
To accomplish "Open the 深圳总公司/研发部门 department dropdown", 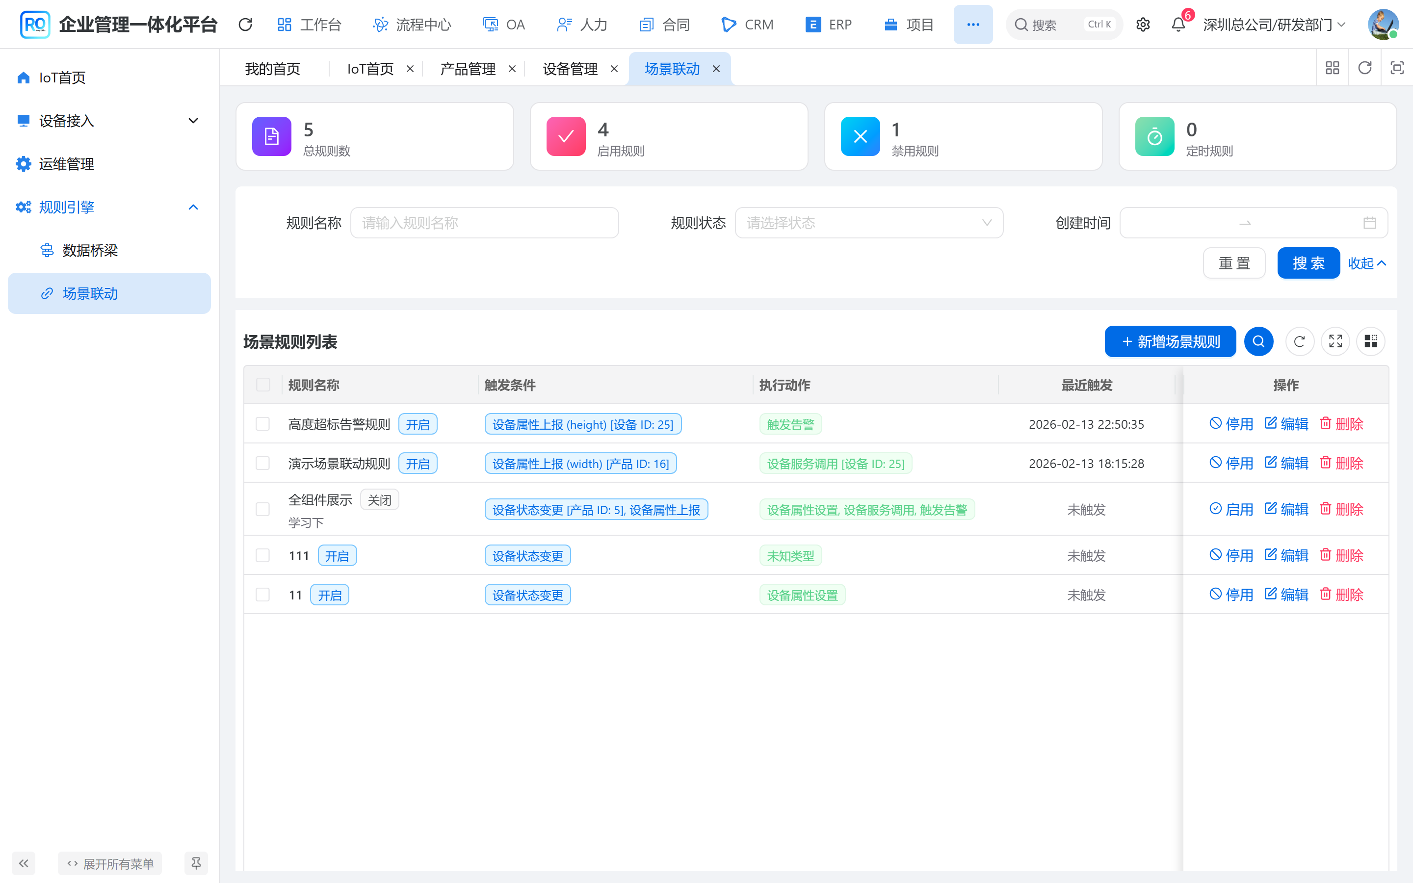I will coord(1274,25).
